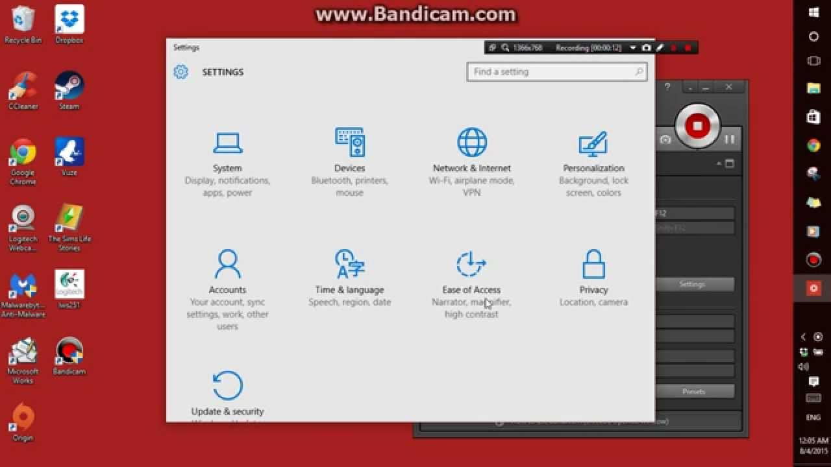Click the Presets button in Bandicam window
This screenshot has height=467, width=831.
(693, 392)
